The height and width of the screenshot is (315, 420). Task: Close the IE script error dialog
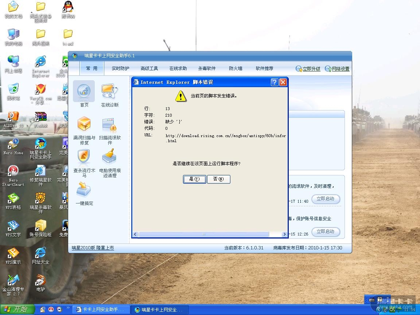coord(283,82)
